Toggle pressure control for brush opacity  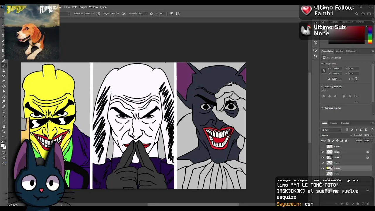coord(98,13)
